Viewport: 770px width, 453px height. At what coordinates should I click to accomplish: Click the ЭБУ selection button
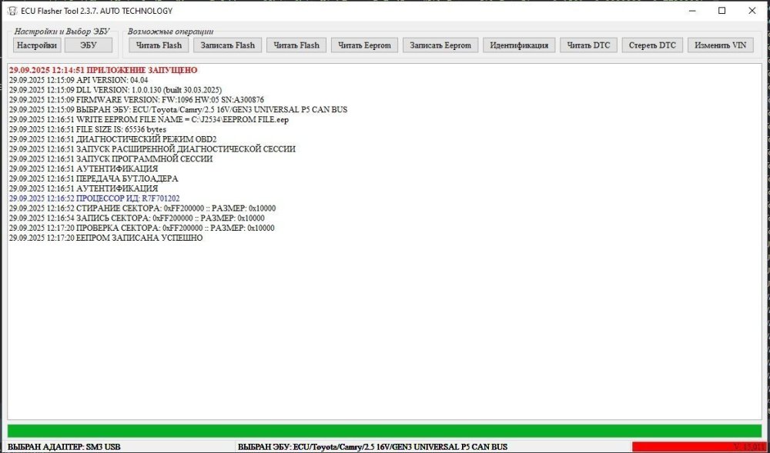[89, 45]
